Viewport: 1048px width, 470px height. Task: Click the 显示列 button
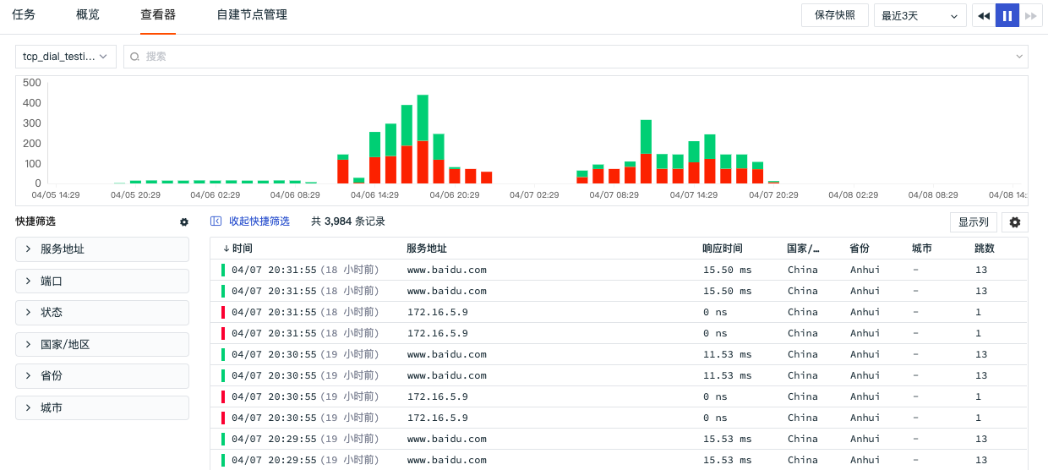pos(973,222)
